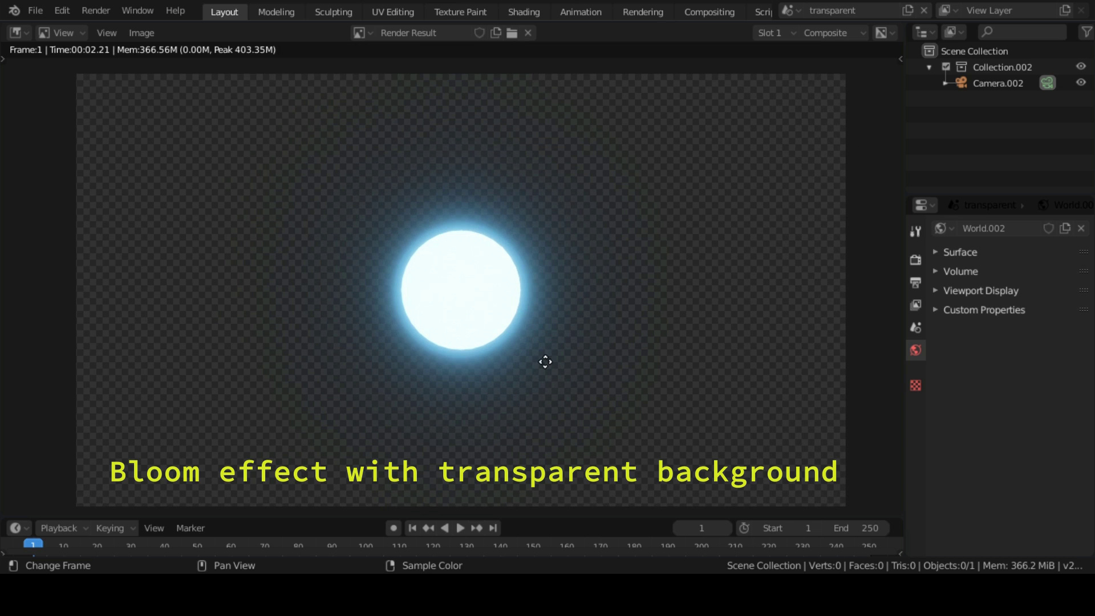The height and width of the screenshot is (616, 1095).
Task: Open the Slot 1 dropdown
Action: (776, 33)
